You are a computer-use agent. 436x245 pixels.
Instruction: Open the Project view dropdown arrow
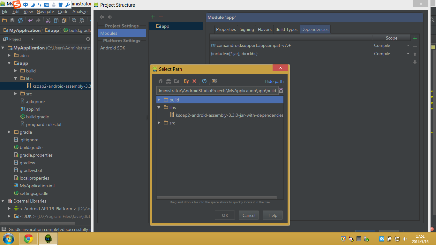click(x=32, y=39)
